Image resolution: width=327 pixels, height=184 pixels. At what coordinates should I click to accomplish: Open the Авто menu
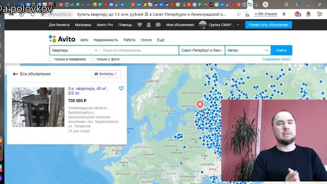84,40
